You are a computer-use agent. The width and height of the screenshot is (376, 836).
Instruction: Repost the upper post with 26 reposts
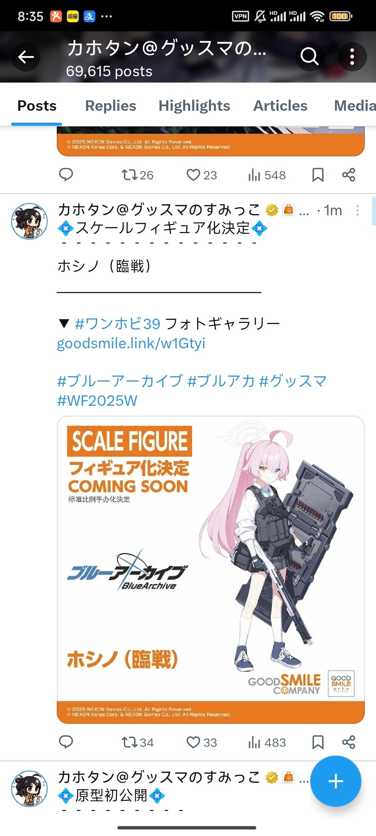point(138,175)
